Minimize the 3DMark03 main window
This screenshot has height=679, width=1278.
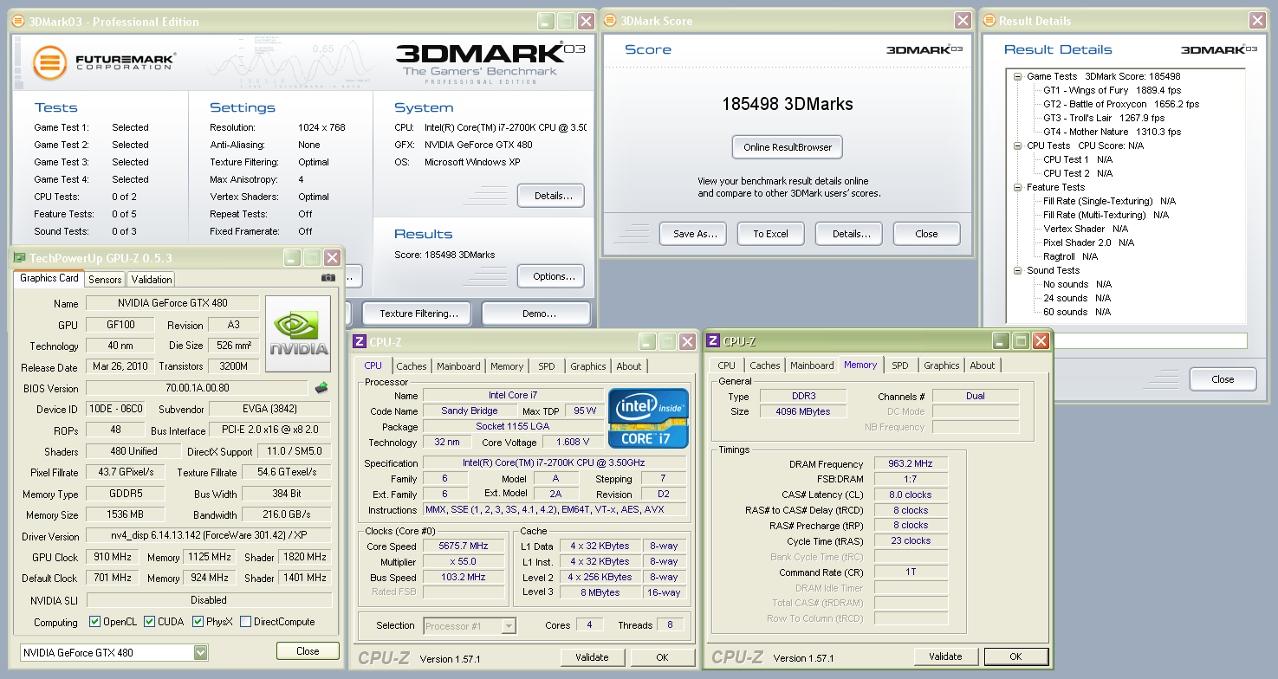[x=545, y=22]
